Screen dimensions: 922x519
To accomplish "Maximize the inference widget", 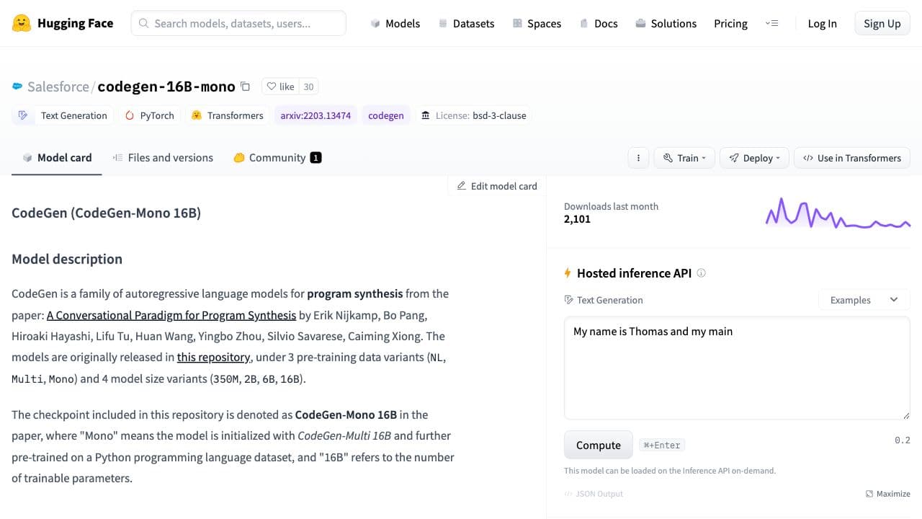I will [x=887, y=494].
